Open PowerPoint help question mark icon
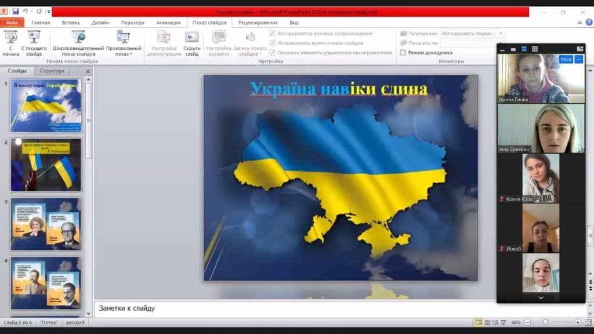 580,23
